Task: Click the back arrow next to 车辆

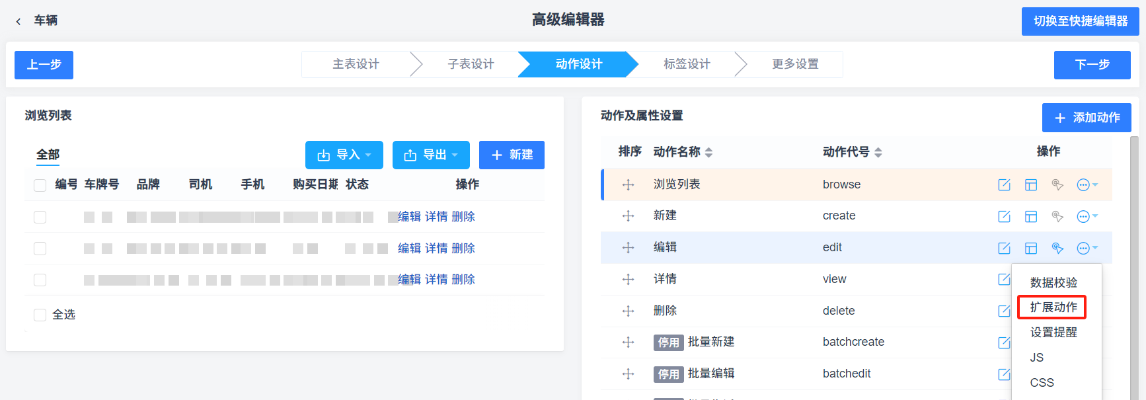Action: click(19, 21)
